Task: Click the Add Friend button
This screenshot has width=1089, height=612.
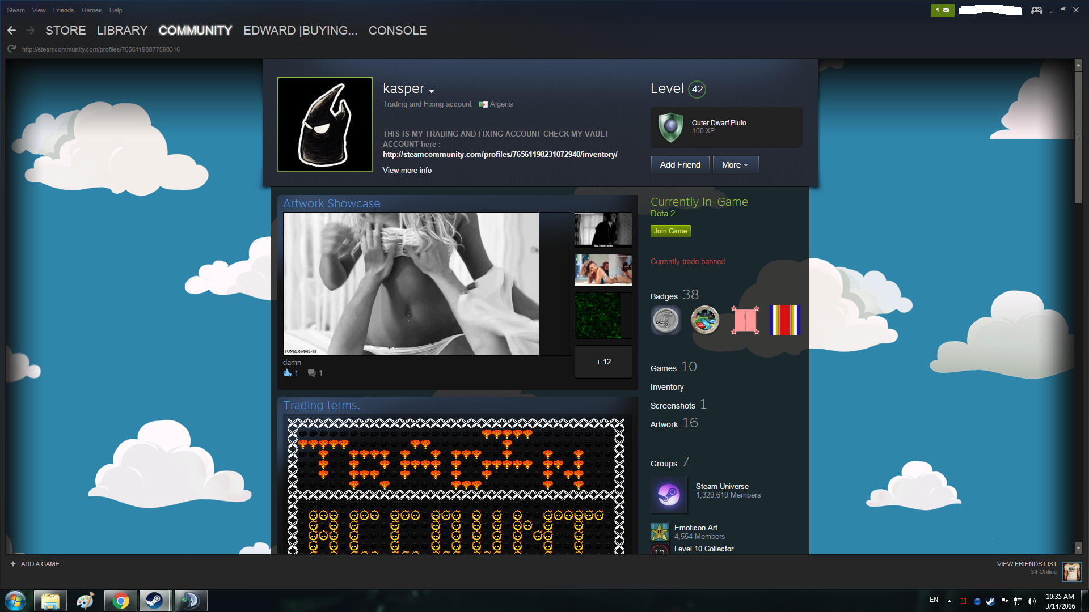Action: pyautogui.click(x=680, y=165)
